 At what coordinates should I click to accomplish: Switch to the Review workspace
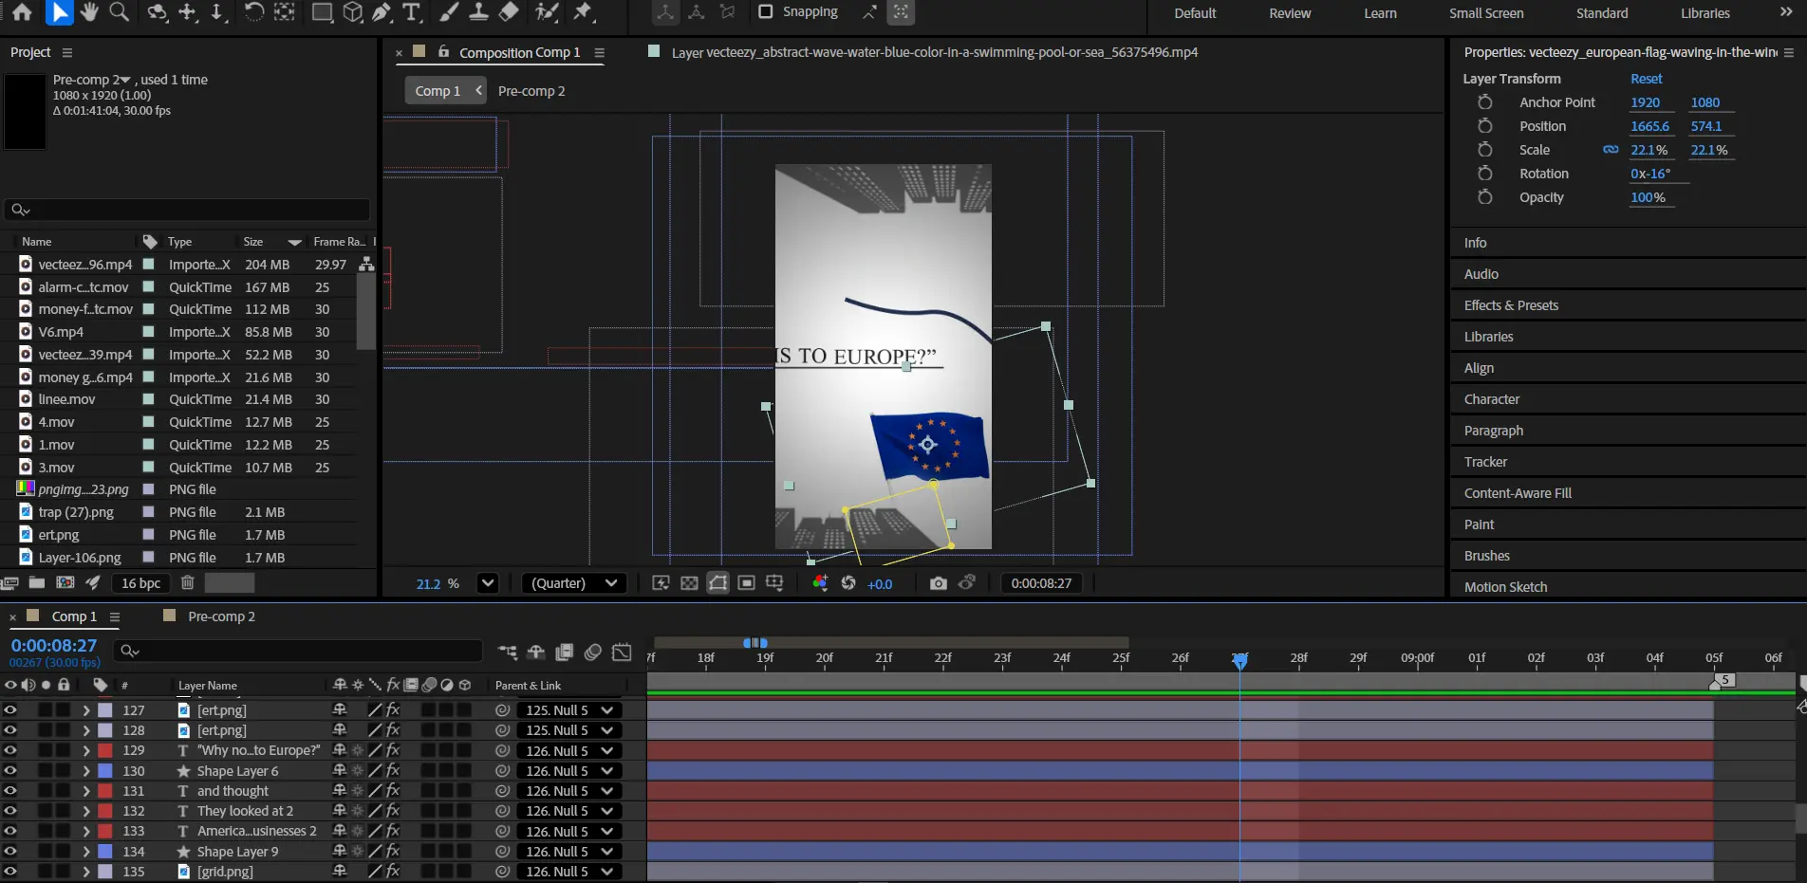pyautogui.click(x=1290, y=13)
